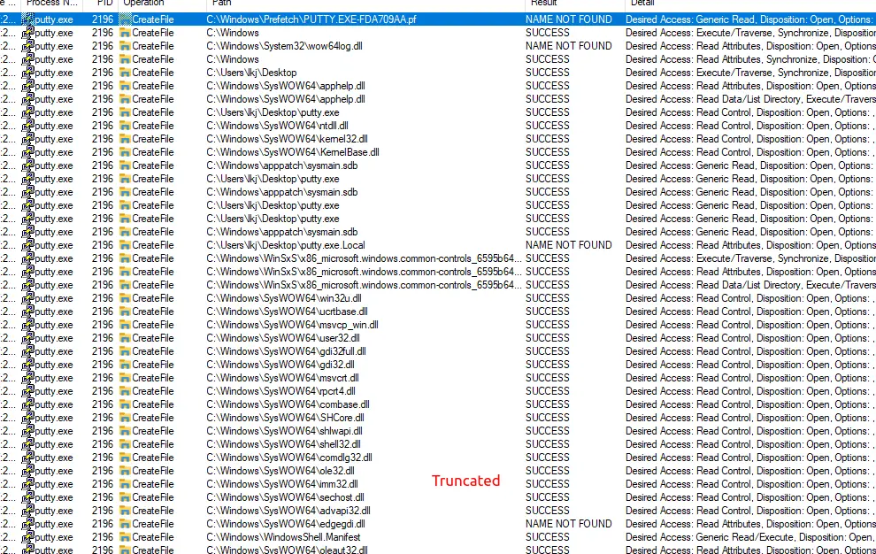The image size is (876, 554).
Task: Click the CreateFile operation icon in the edgegdi.dll row
Action: click(x=125, y=525)
